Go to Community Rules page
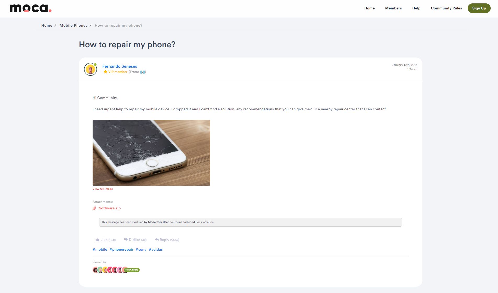The image size is (498, 293). [x=446, y=8]
